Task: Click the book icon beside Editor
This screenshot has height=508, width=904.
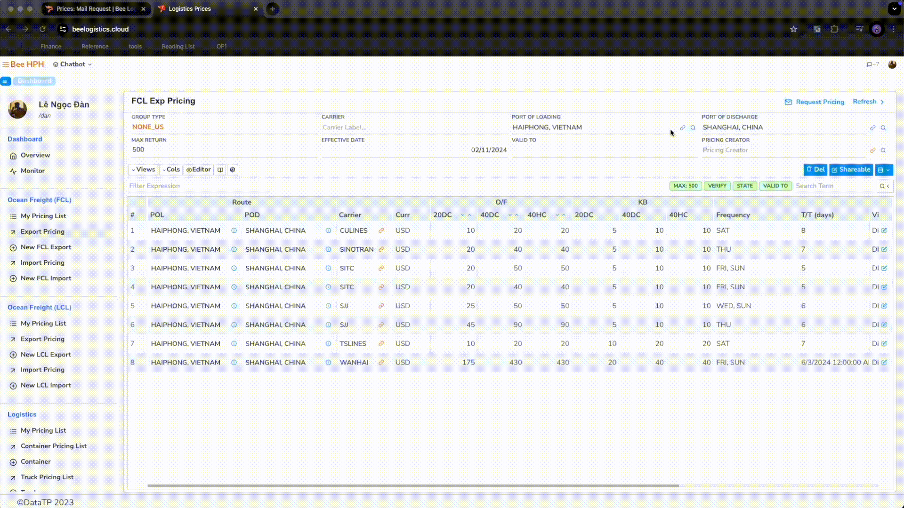Action: pyautogui.click(x=220, y=170)
